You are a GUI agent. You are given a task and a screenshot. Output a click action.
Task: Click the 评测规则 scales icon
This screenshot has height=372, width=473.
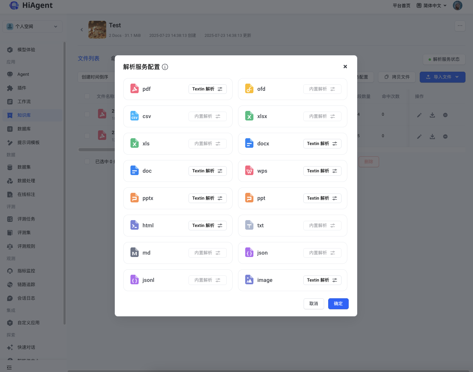[x=10, y=246]
